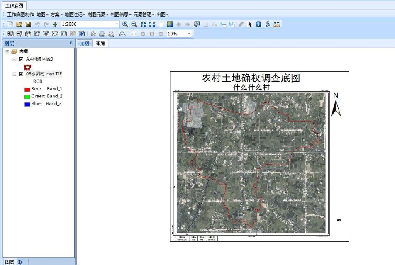Click the printer icon in layout toolbar
The image size is (395, 265).
[102, 34]
